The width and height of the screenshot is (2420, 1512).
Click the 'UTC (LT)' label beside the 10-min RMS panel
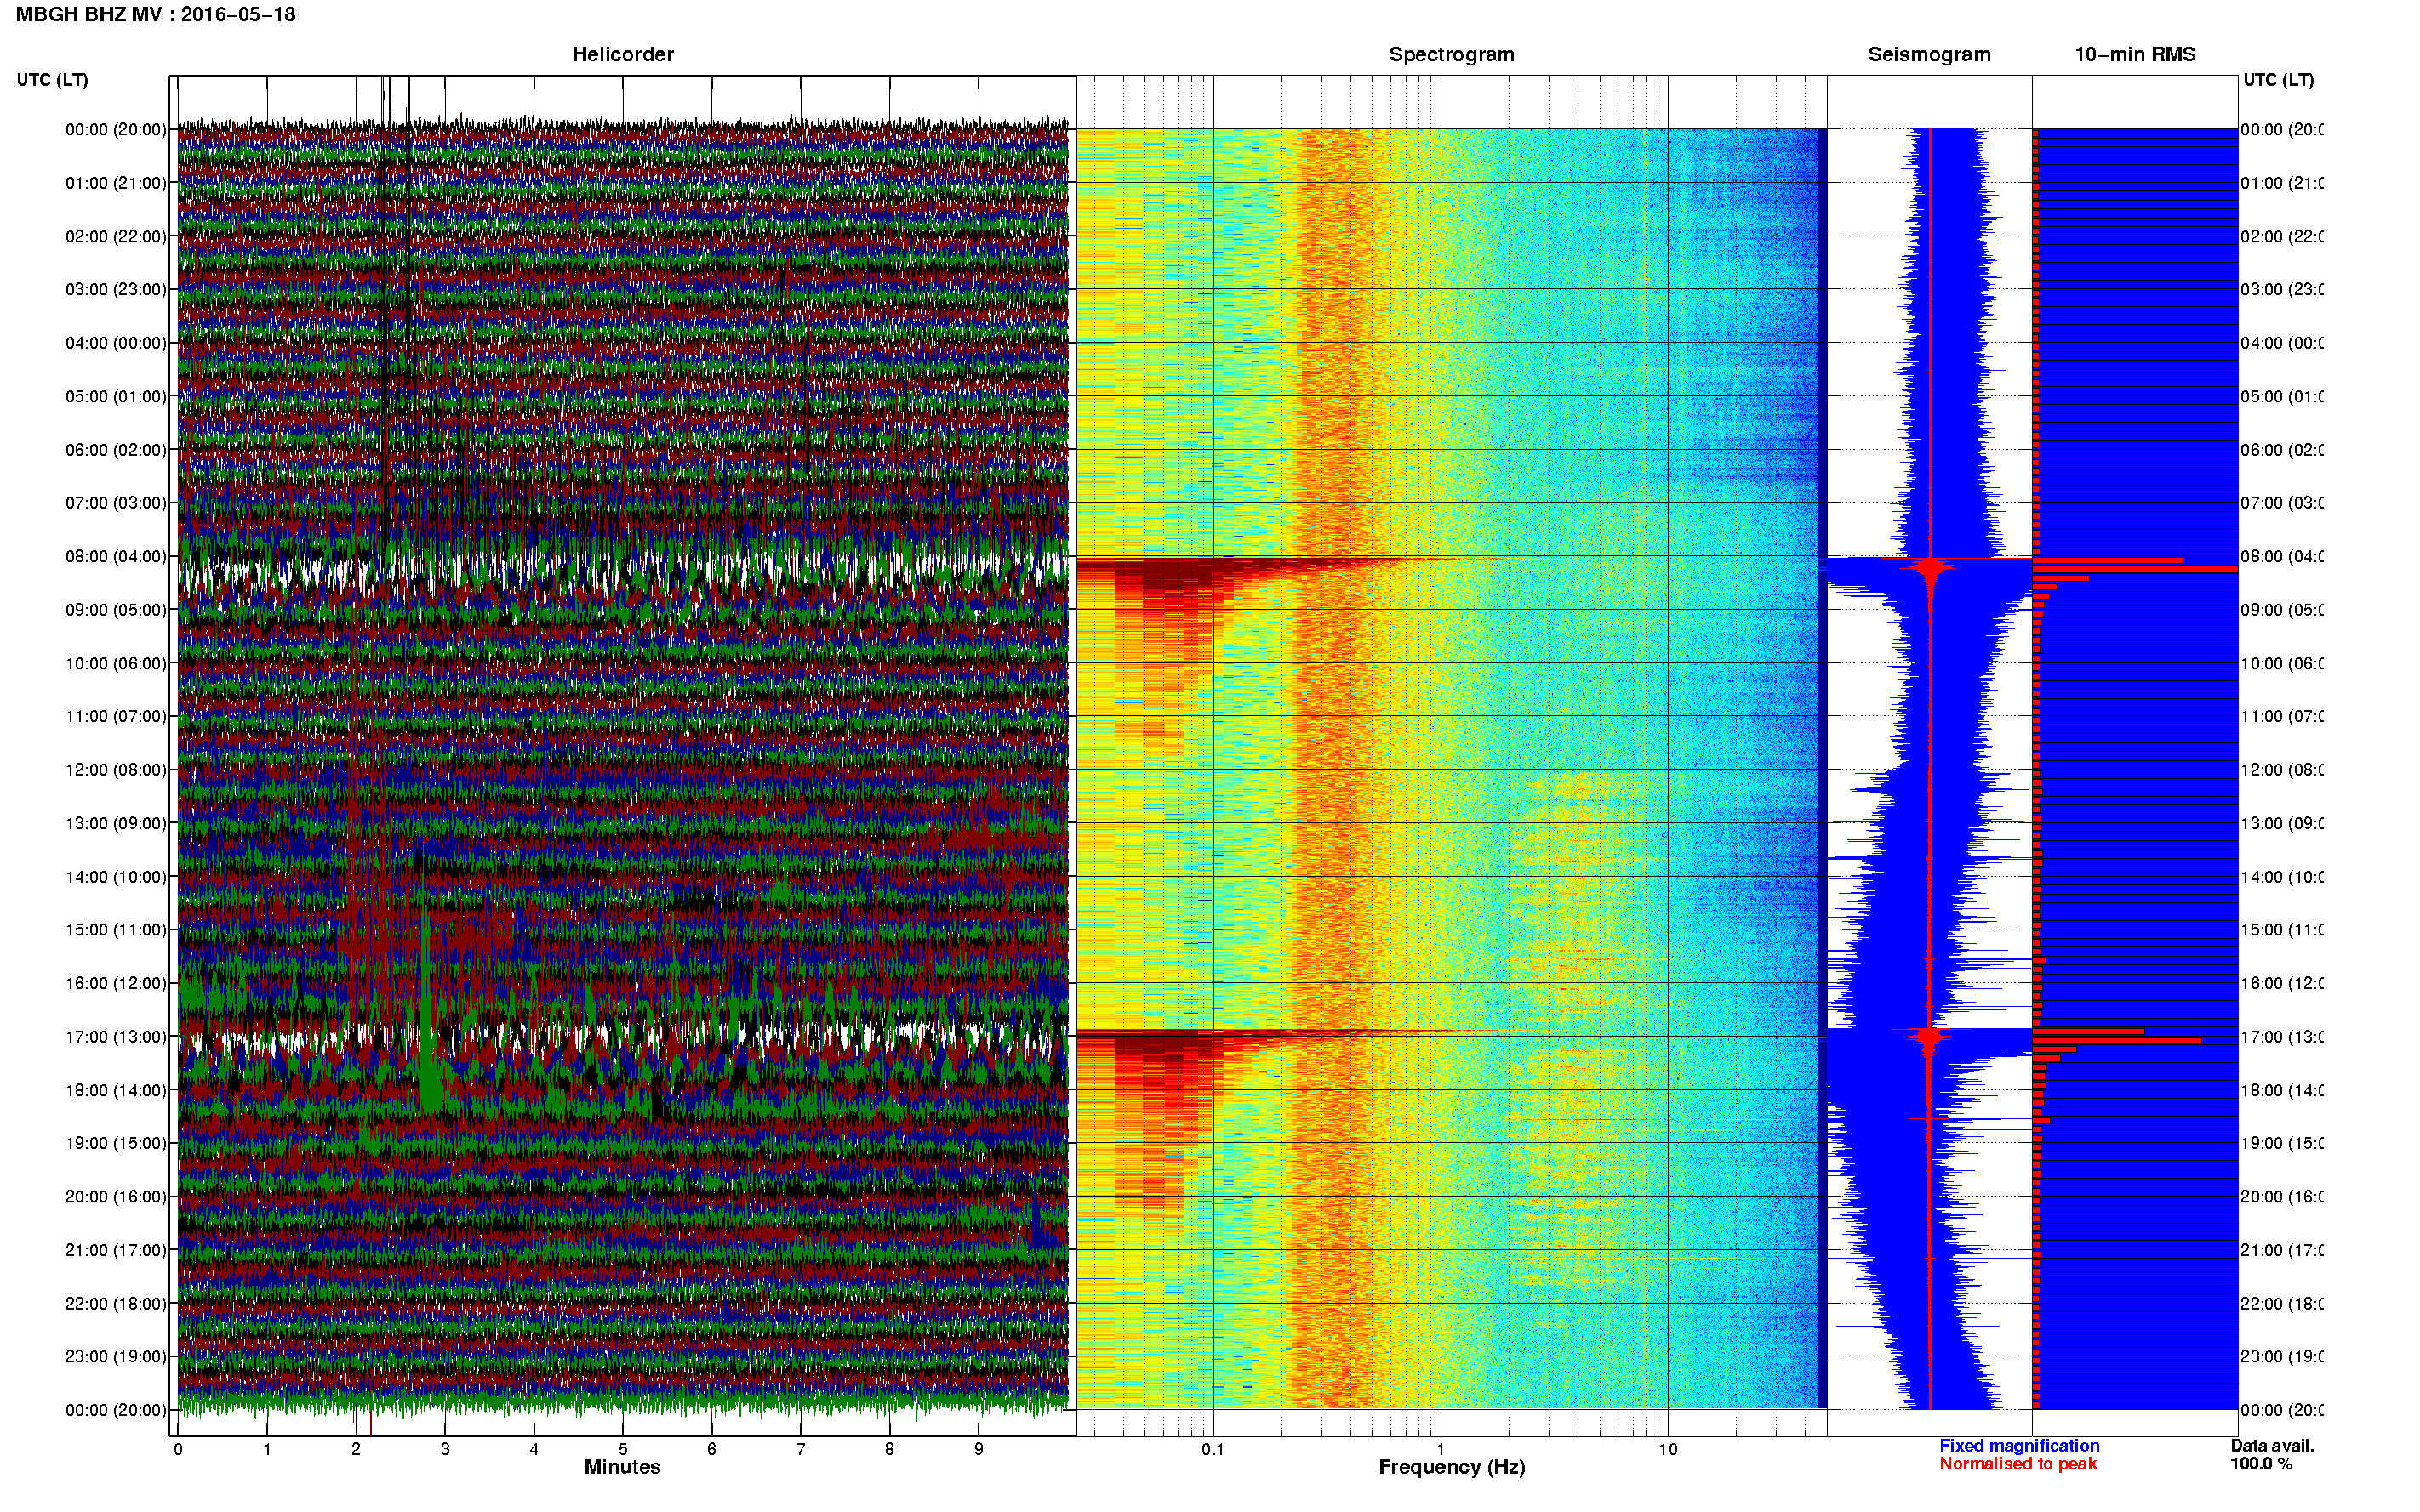click(x=2278, y=80)
